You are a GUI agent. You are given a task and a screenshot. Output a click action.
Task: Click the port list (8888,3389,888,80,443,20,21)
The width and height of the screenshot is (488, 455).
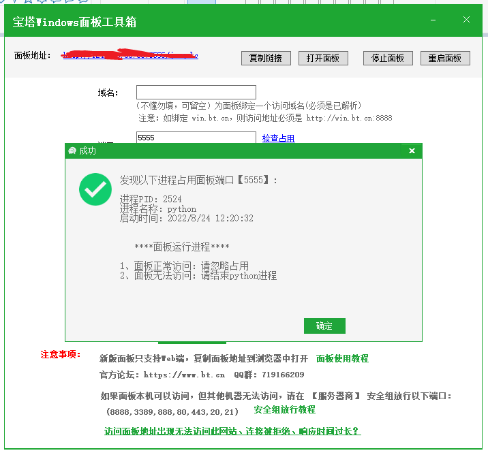[x=172, y=412]
